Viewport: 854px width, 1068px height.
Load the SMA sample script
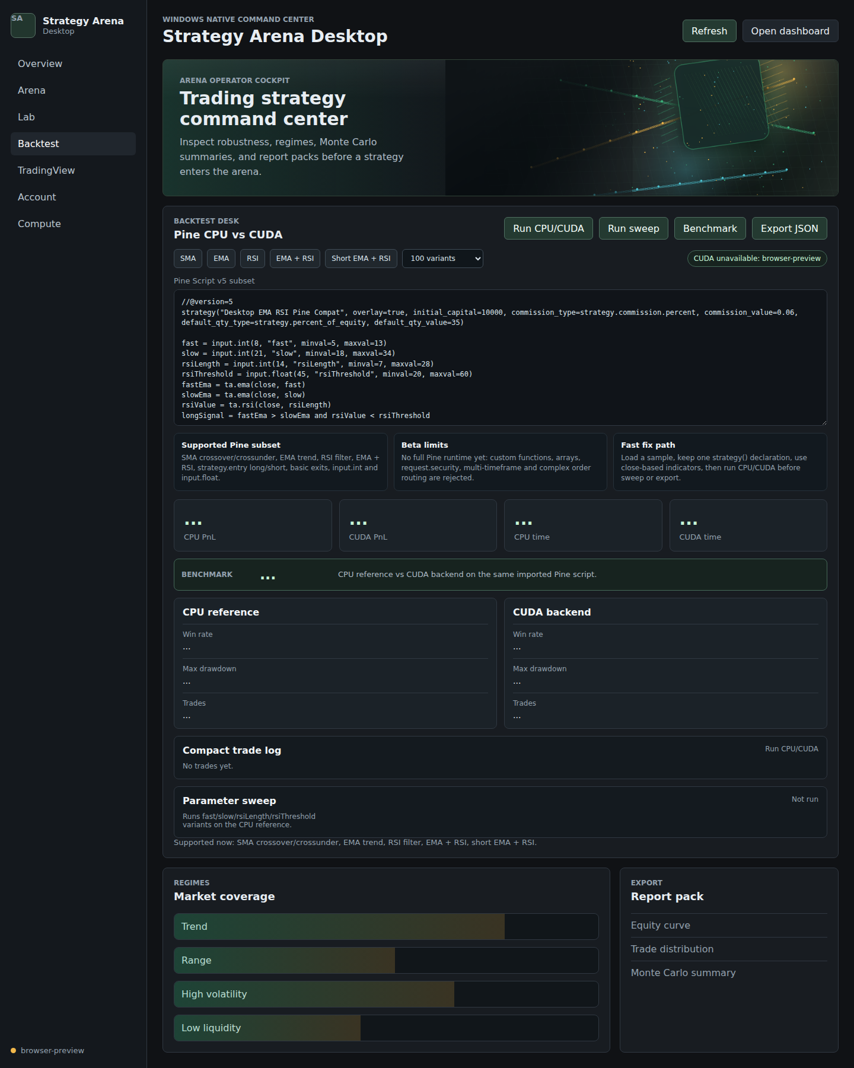point(188,259)
